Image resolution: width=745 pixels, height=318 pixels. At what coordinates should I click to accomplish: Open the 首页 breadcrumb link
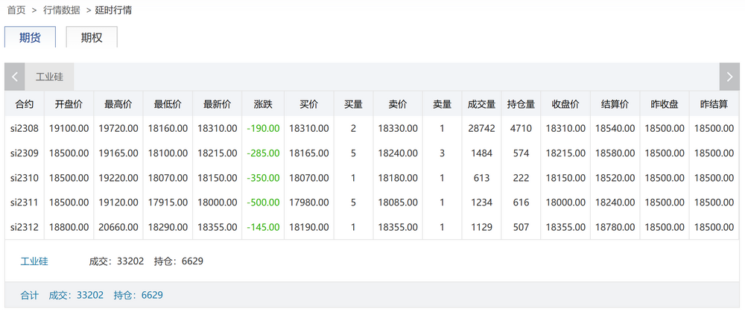coord(16,10)
